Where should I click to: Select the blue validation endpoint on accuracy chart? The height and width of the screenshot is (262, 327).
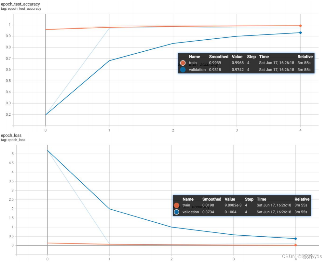(300, 33)
